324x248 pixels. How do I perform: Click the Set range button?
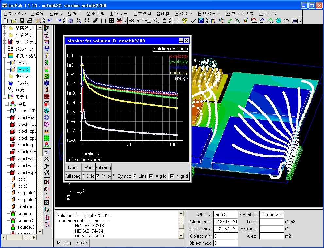tap(104, 167)
